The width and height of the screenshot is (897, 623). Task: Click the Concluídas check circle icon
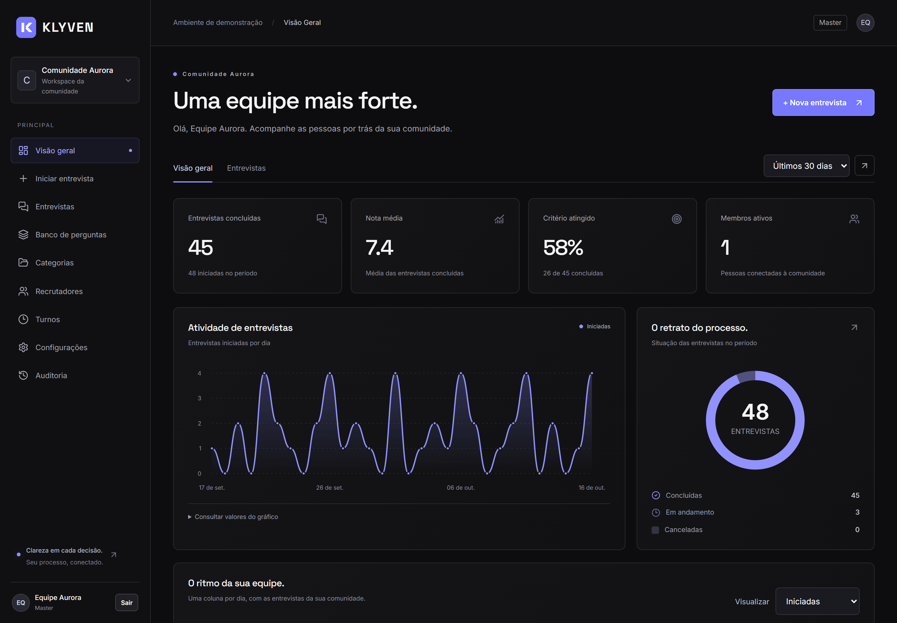(656, 495)
